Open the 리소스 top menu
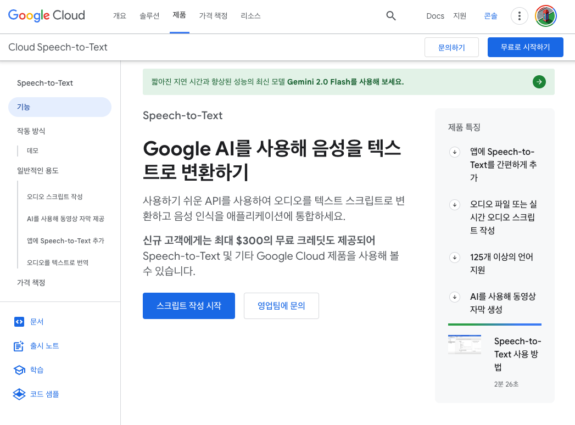The height and width of the screenshot is (425, 575). pos(250,16)
